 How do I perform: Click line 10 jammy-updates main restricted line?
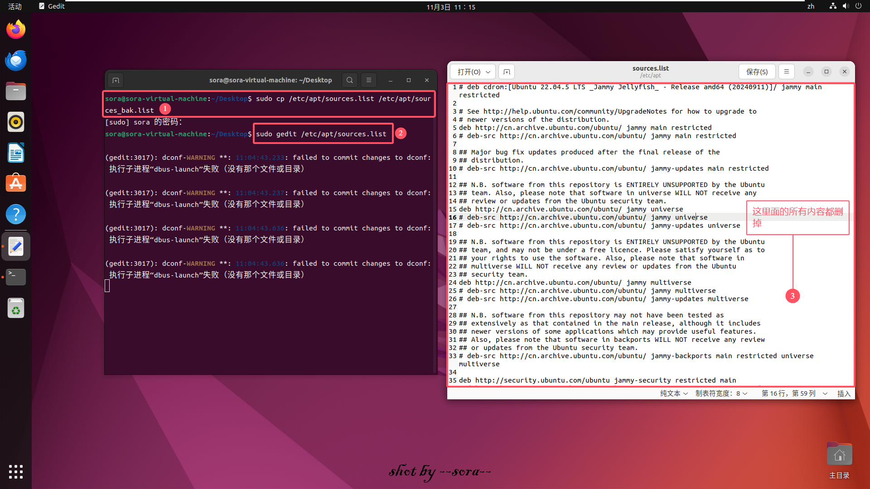[614, 168]
